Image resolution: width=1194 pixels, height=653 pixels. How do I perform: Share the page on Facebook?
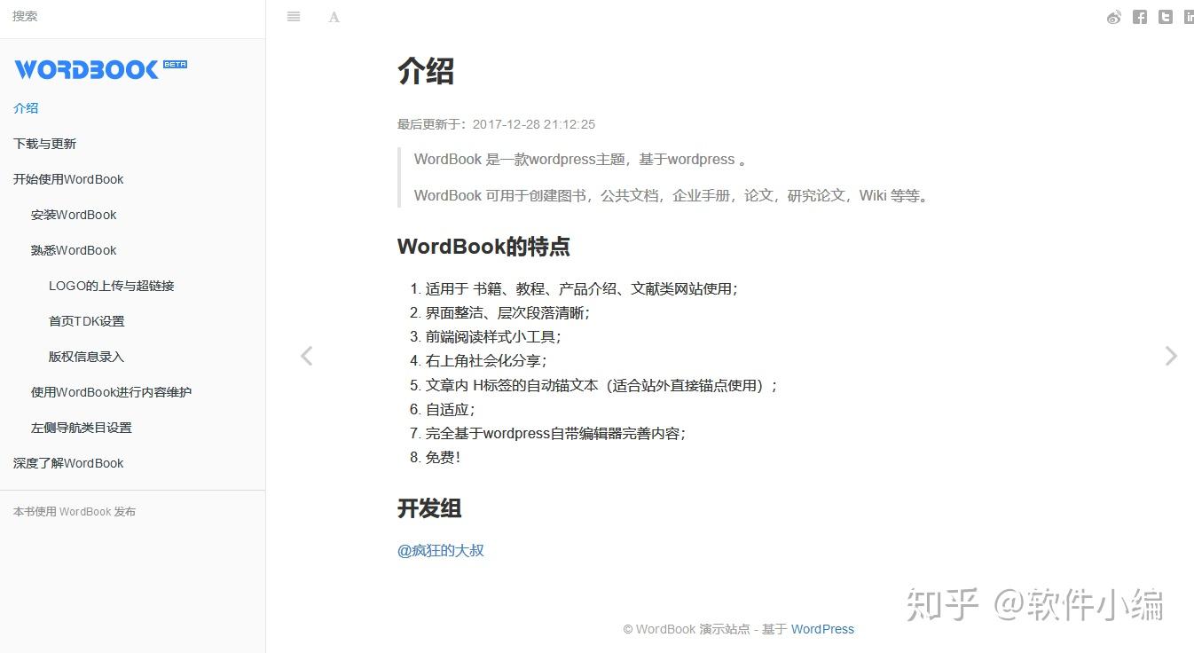point(1140,17)
